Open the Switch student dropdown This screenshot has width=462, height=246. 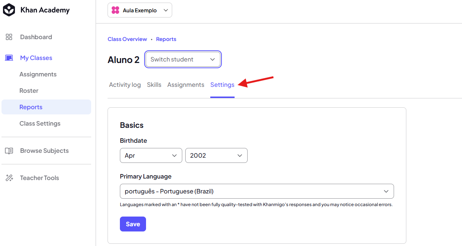click(x=183, y=59)
